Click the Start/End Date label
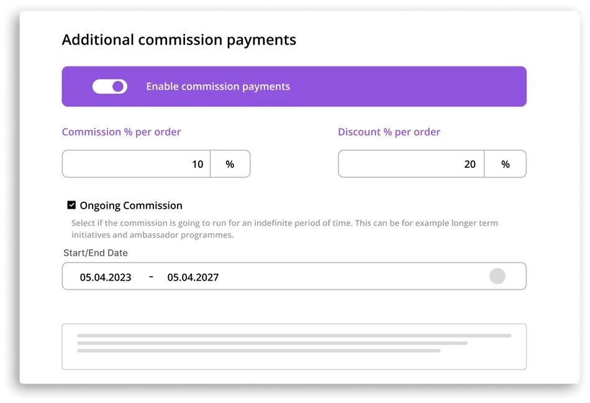590x403 pixels. [x=96, y=253]
